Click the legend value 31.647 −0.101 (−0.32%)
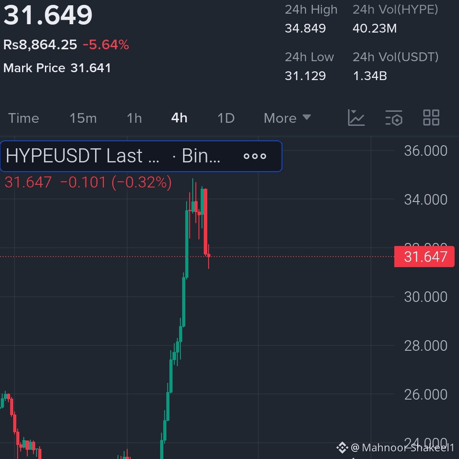The height and width of the screenshot is (459, 459). [x=88, y=182]
